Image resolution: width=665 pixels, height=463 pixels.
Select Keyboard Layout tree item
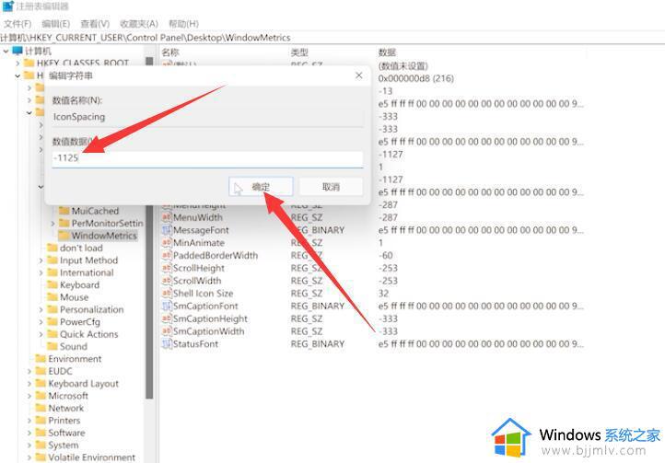coord(84,383)
